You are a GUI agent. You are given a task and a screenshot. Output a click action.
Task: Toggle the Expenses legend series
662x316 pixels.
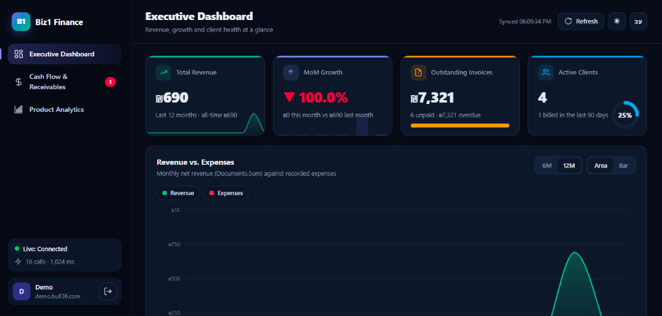pos(226,193)
